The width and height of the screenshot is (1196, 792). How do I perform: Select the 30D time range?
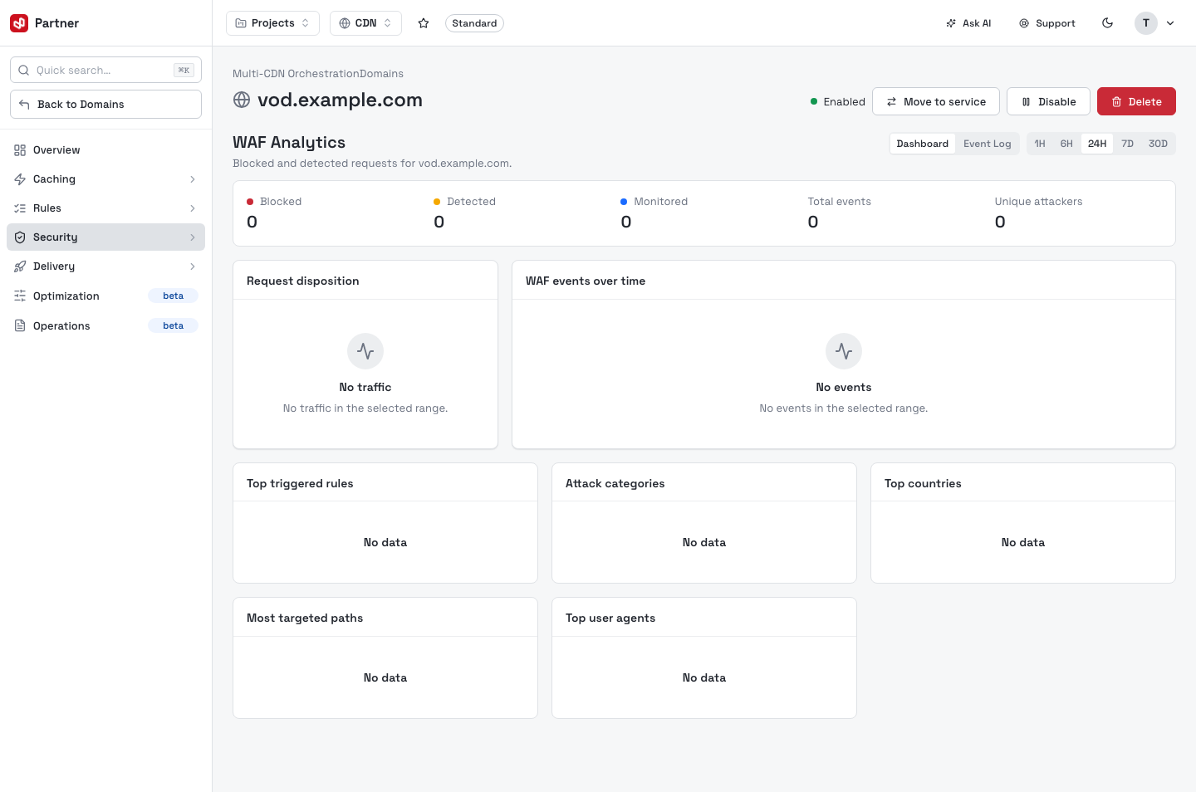(1158, 144)
